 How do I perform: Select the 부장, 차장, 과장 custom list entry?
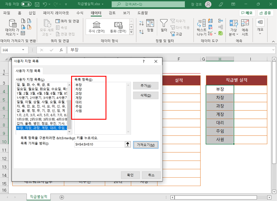pos(42,128)
